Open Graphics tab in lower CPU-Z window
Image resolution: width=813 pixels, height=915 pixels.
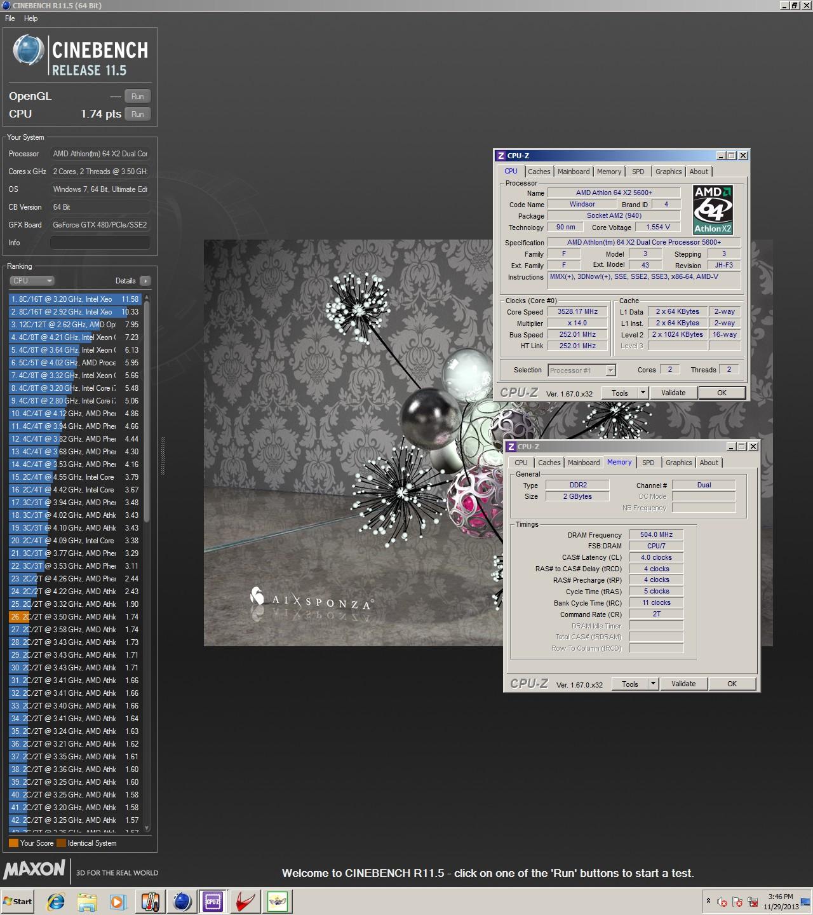[678, 463]
